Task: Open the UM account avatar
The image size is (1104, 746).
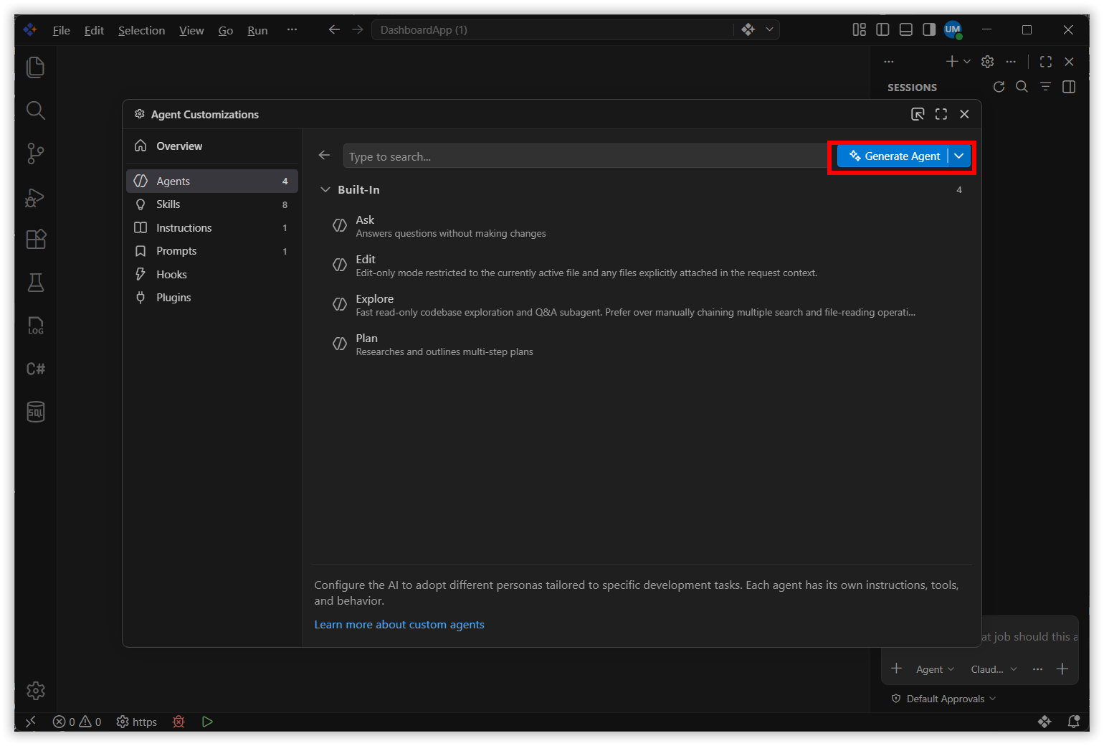Action: (953, 29)
